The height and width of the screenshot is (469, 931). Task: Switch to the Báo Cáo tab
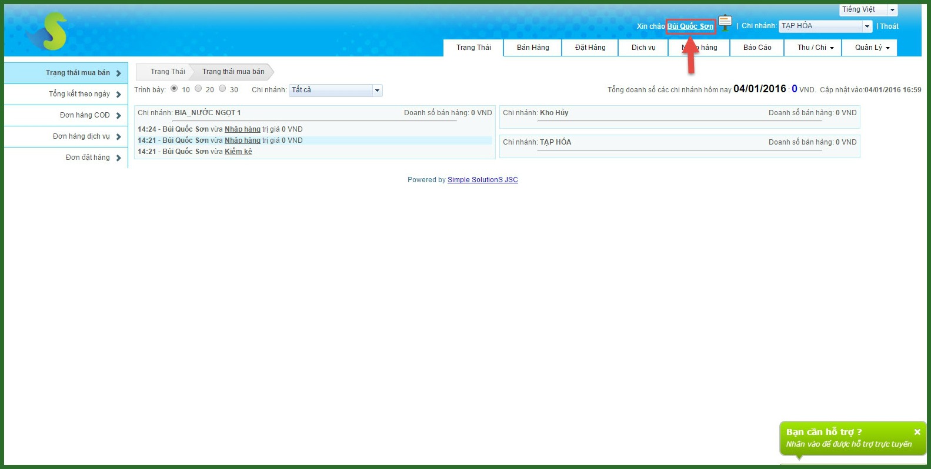click(x=757, y=48)
